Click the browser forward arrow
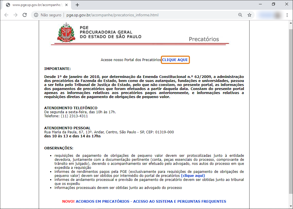Image resolution: width=293 pixels, height=209 pixels. (x=15, y=15)
